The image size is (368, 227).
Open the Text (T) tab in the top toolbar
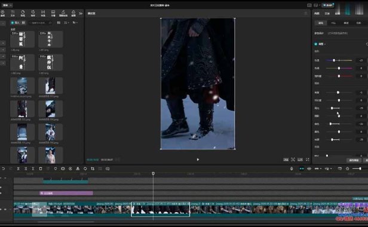coord(13,13)
